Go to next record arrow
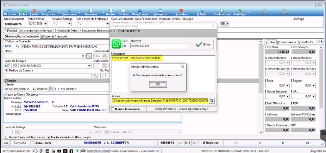Viewport: 326px width, 153px height. 283,143
